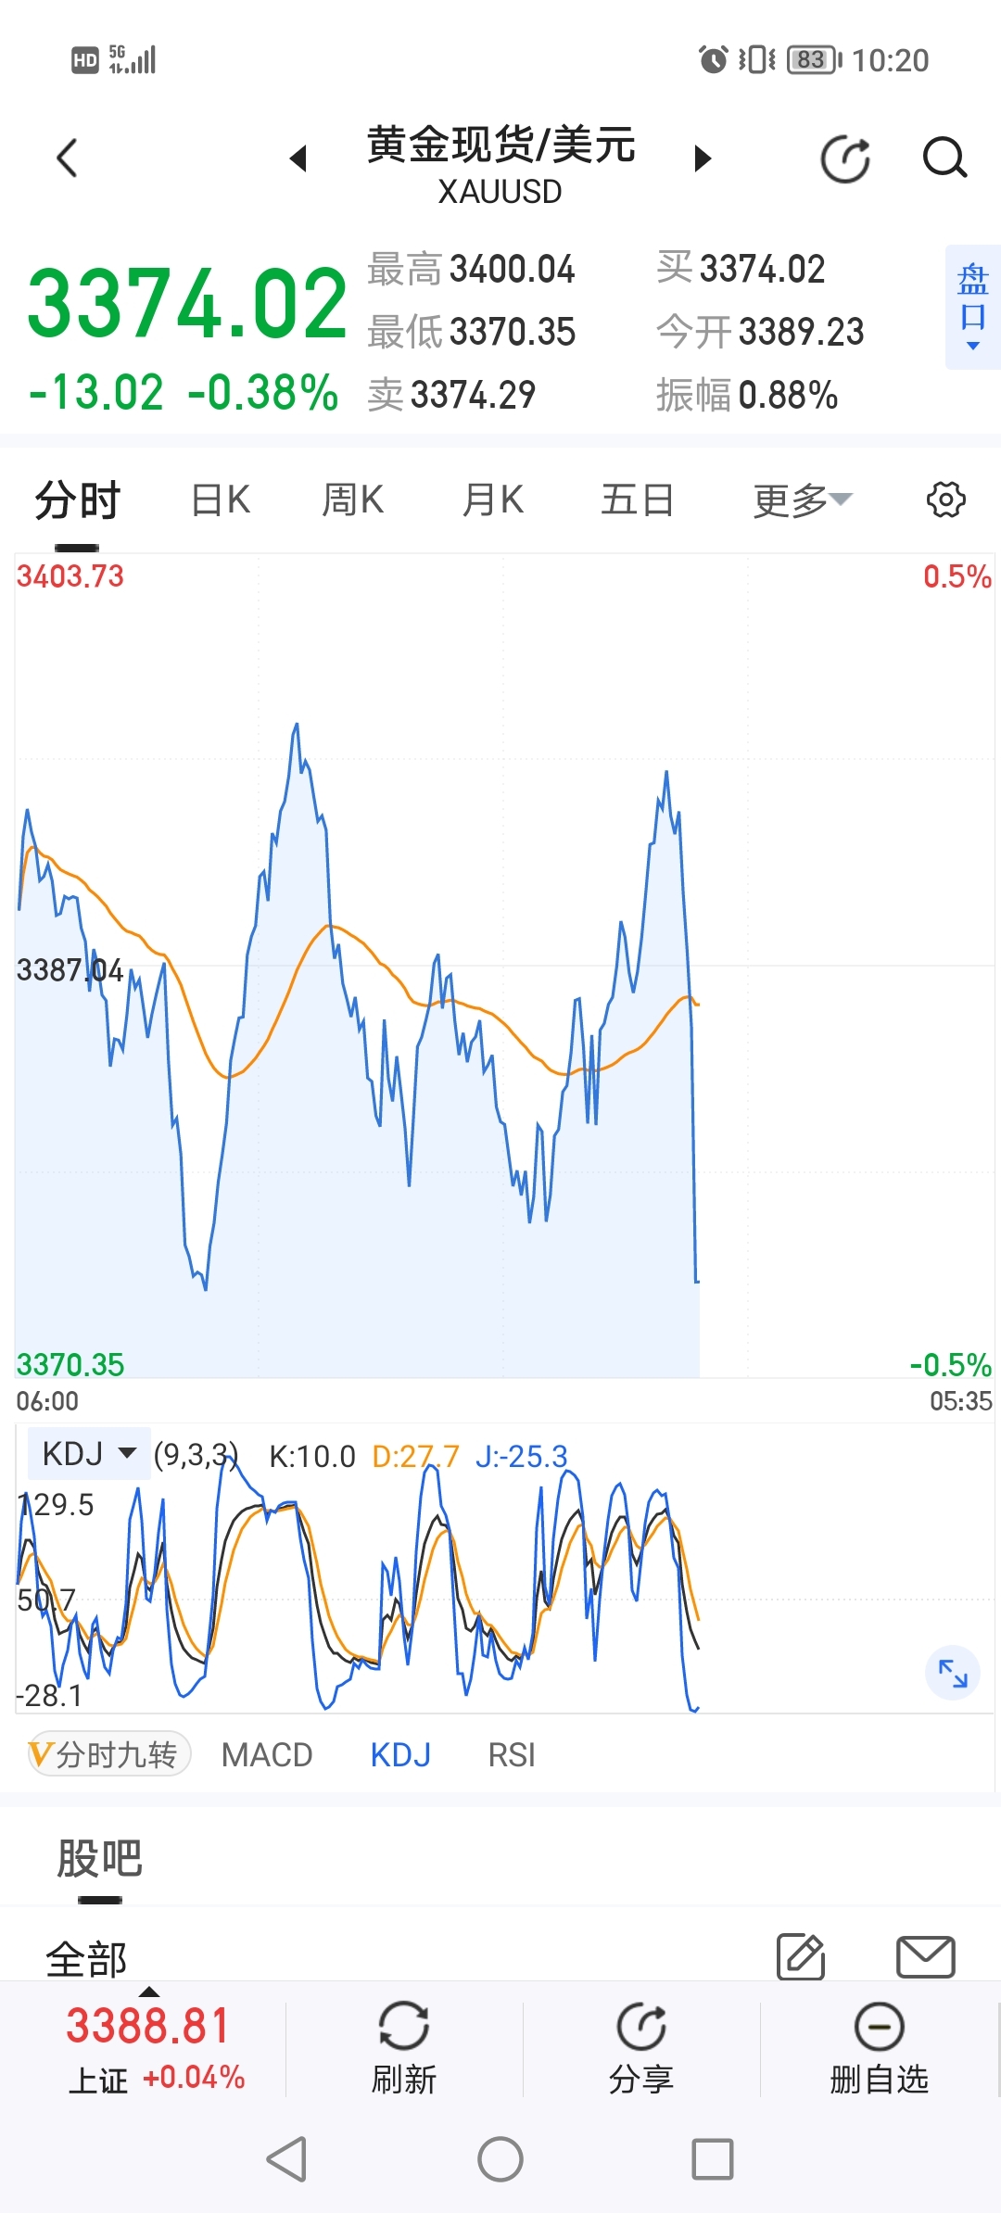
Task: Open the search magnifier icon
Action: point(944,158)
